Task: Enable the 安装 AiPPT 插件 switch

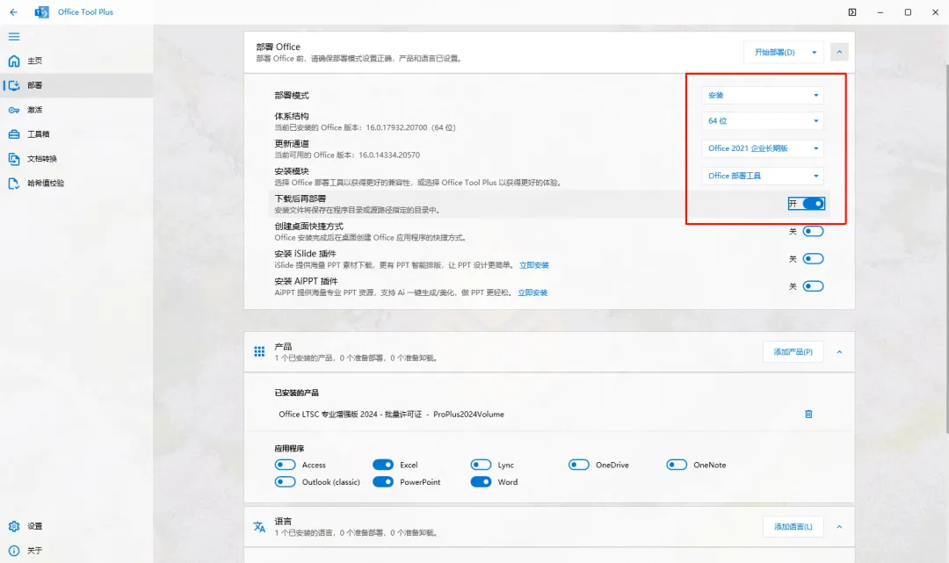Action: 813,286
